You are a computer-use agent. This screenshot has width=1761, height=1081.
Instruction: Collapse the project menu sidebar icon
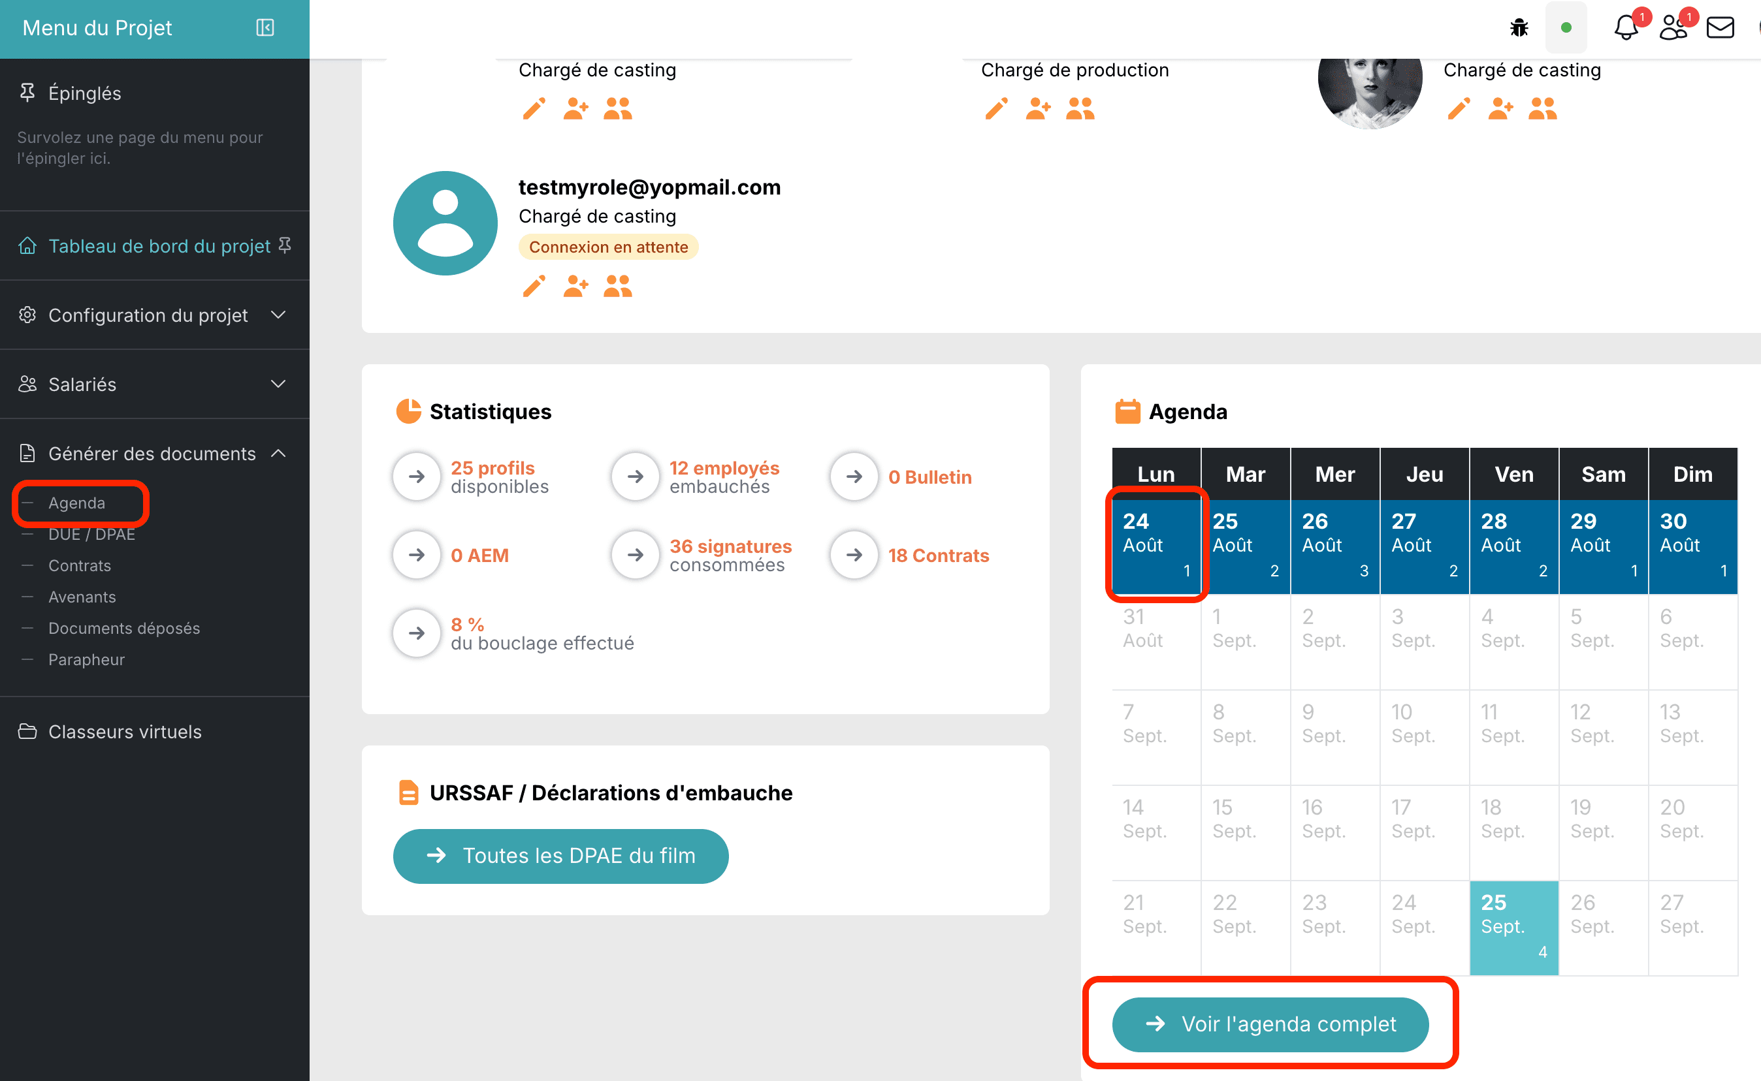(265, 28)
